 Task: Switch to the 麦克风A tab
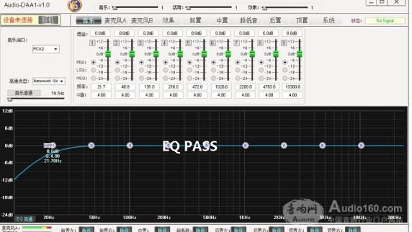(115, 21)
